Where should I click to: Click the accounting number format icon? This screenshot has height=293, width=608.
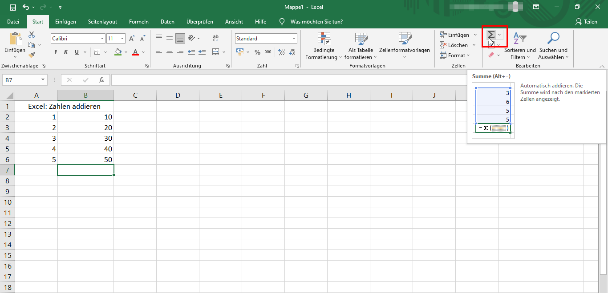pos(240,52)
